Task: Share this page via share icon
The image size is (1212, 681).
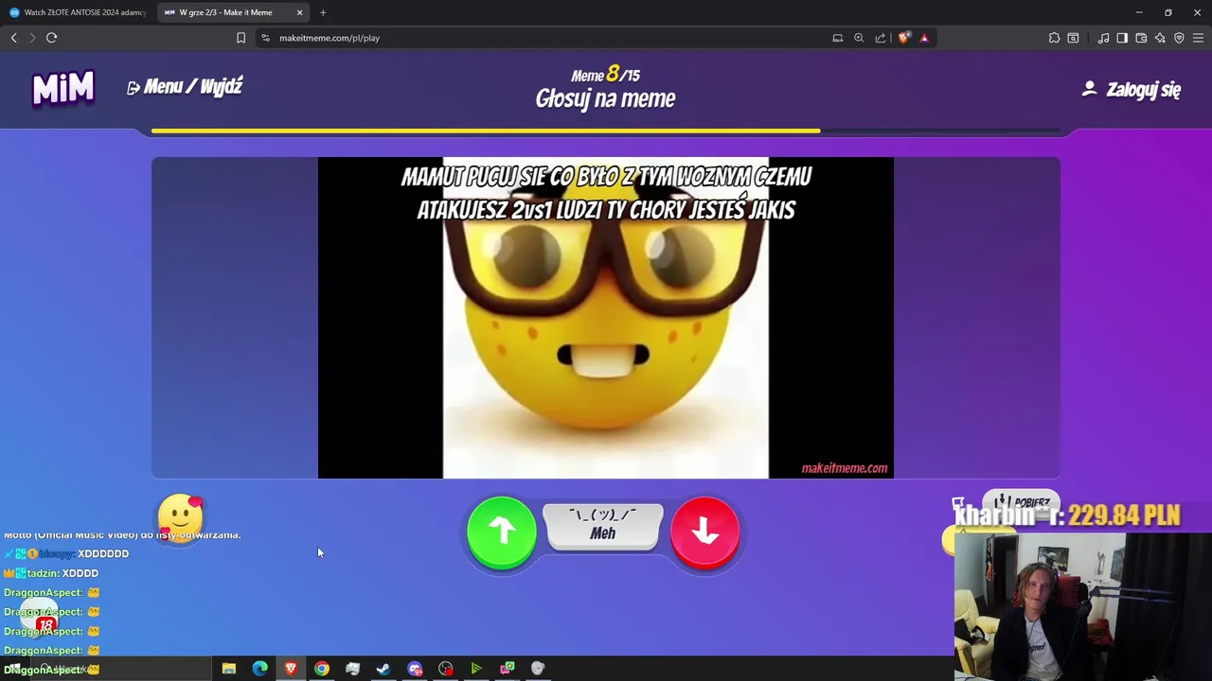Action: pyautogui.click(x=881, y=38)
